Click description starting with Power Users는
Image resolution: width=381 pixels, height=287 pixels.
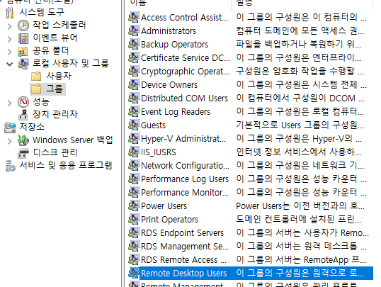300,206
